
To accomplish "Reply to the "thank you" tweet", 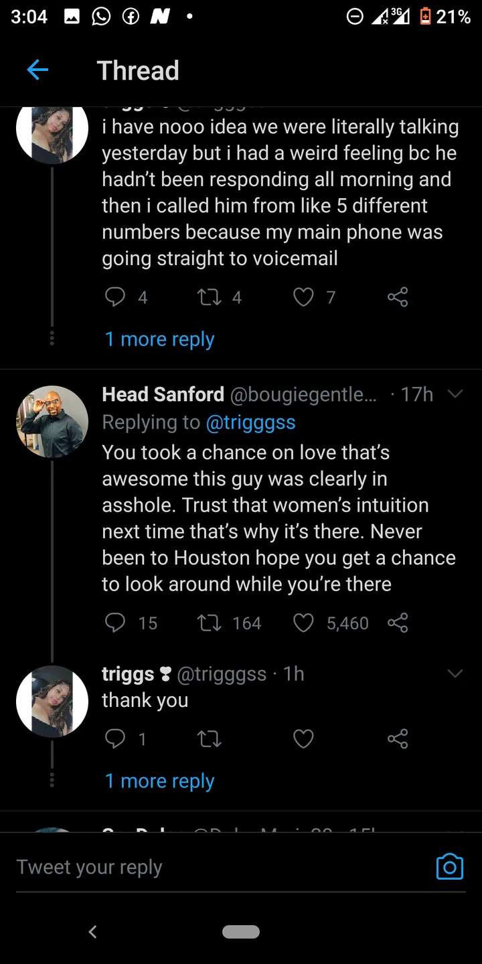I will tap(115, 739).
